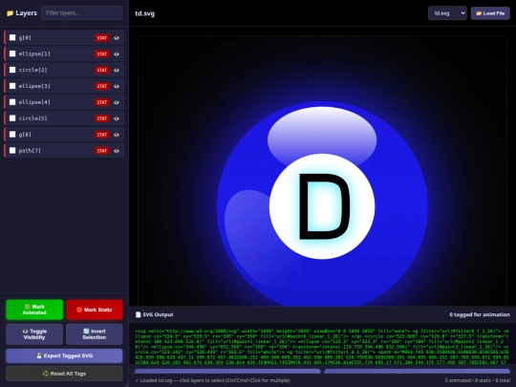Click the STAT badge for ellipse[4]
This screenshot has width=516, height=387.
click(x=102, y=102)
